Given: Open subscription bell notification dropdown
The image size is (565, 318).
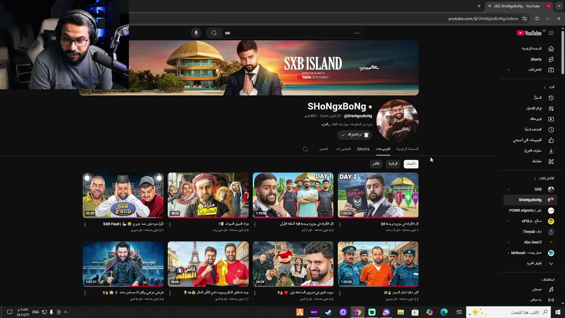Looking at the screenshot, I should (x=355, y=135).
